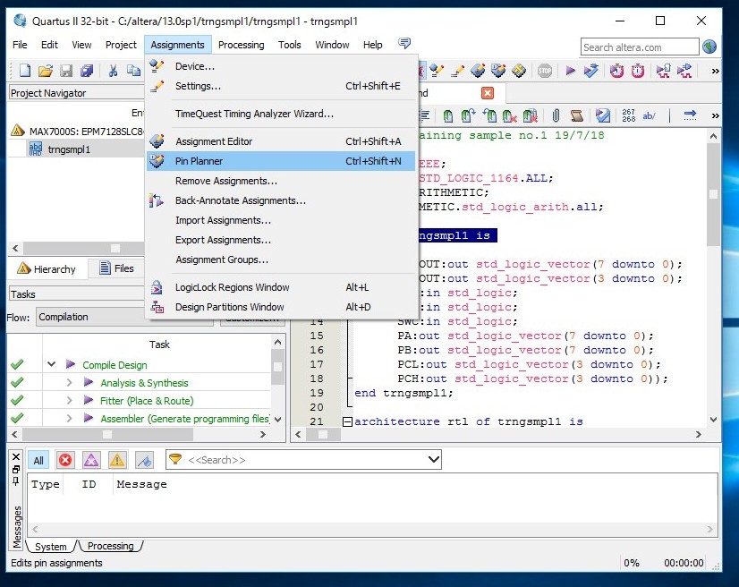Click the gate-level simulation waveform icon
This screenshot has width=739, height=587.
pos(684,71)
